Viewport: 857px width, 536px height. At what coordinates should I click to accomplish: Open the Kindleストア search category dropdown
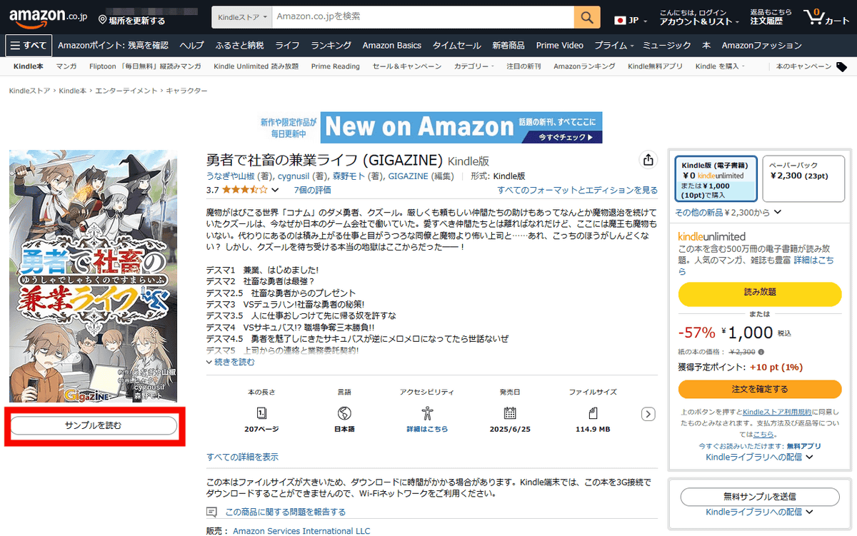click(x=242, y=16)
